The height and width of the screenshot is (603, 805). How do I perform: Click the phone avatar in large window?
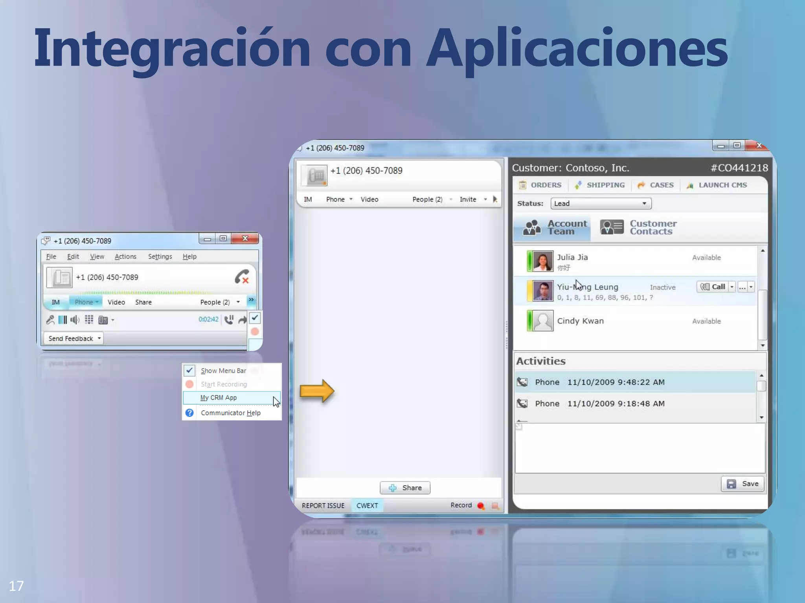click(x=314, y=175)
